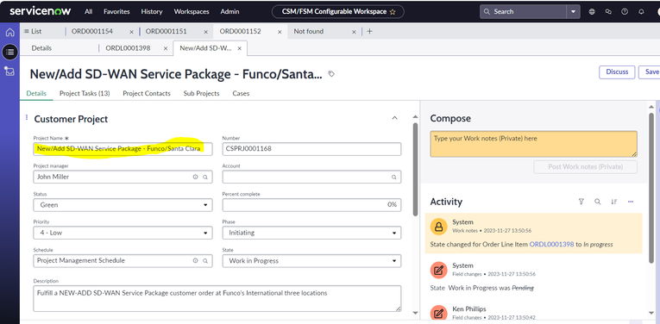Open the chat conversations icon in header
This screenshot has height=324, width=660.
tap(608, 12)
